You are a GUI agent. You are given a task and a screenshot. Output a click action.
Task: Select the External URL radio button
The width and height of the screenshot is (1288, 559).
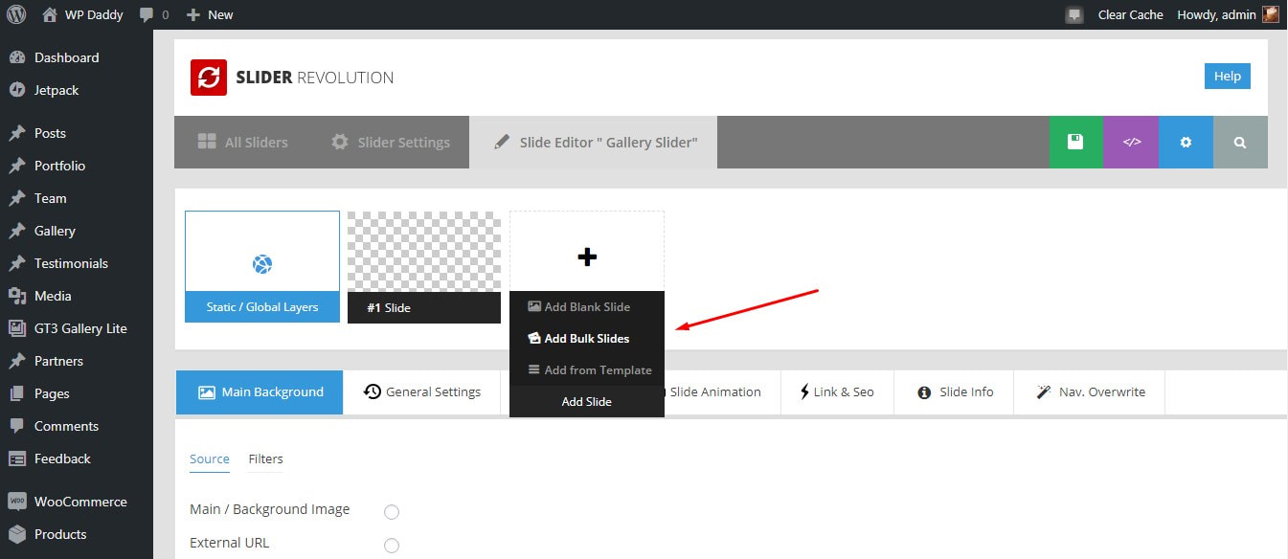(391, 546)
